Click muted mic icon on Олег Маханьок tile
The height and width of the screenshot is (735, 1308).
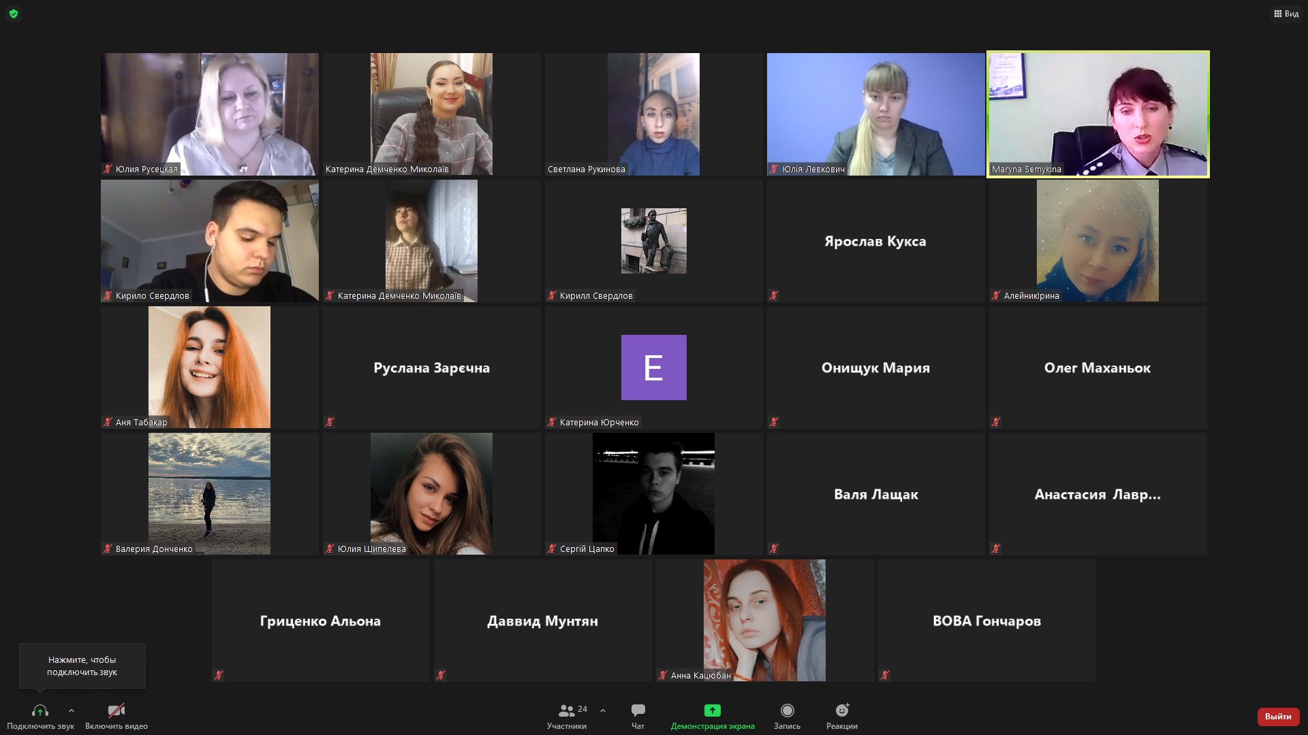tap(996, 422)
